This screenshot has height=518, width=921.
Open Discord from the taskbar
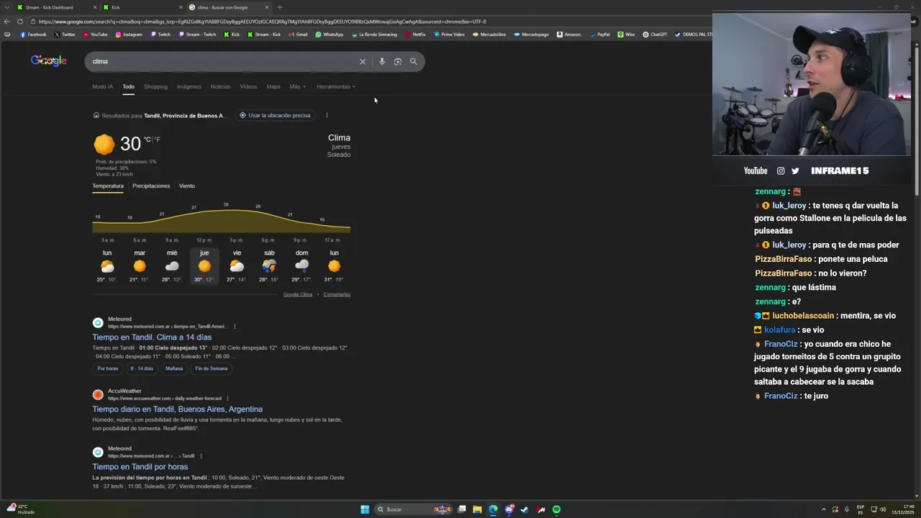[x=509, y=509]
